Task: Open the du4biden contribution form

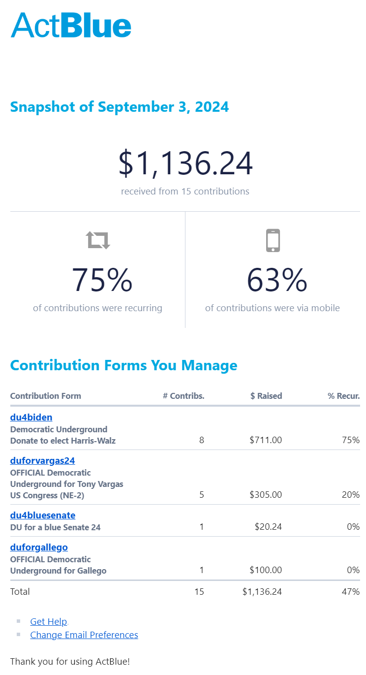Action: coord(31,418)
